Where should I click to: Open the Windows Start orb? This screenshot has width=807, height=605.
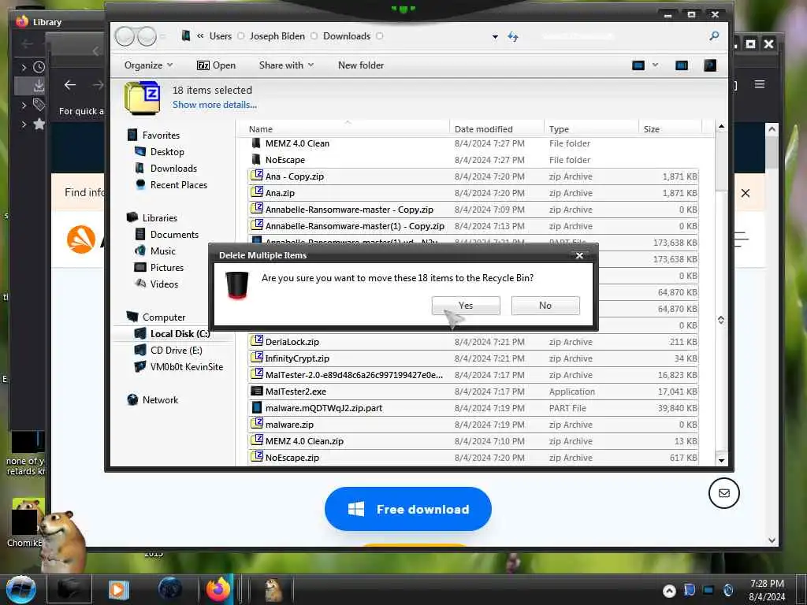[x=21, y=589]
